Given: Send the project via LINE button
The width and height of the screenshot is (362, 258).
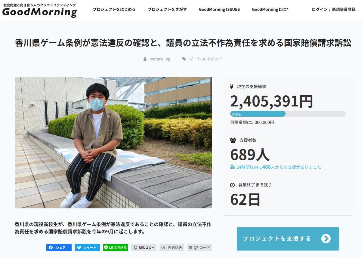Looking at the screenshot, I should (x=116, y=247).
